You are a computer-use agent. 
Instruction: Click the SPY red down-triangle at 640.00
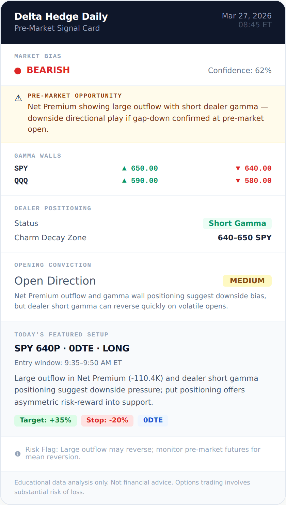click(238, 168)
